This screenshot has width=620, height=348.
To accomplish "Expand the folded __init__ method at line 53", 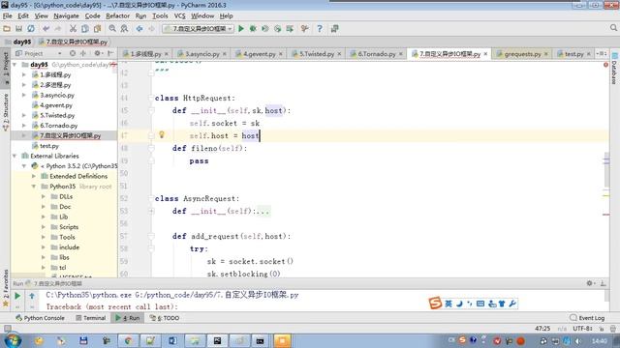I will coord(151,211).
